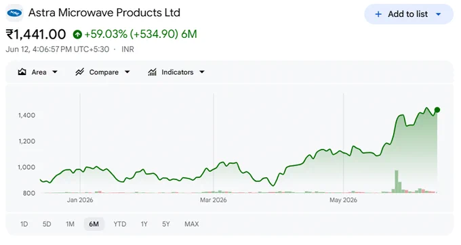Click the Jan 2026 axis label
Image resolution: width=461 pixels, height=245 pixels.
click(x=80, y=200)
